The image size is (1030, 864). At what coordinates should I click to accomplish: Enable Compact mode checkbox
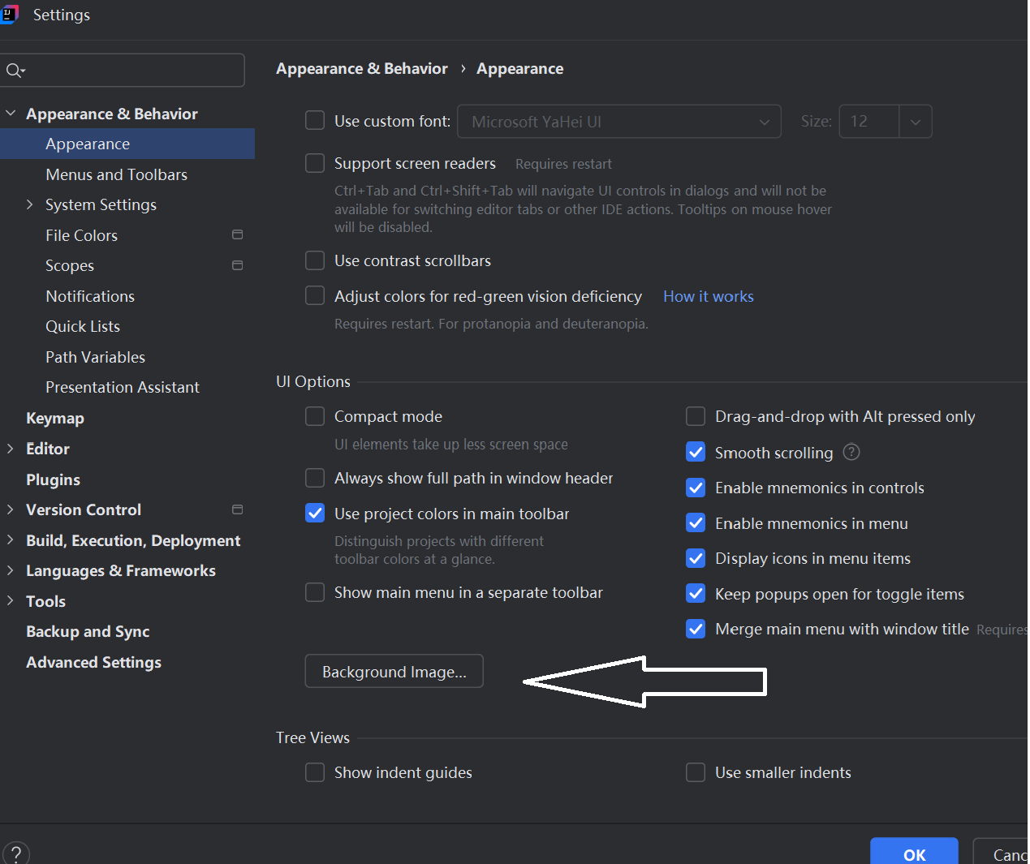pyautogui.click(x=315, y=416)
